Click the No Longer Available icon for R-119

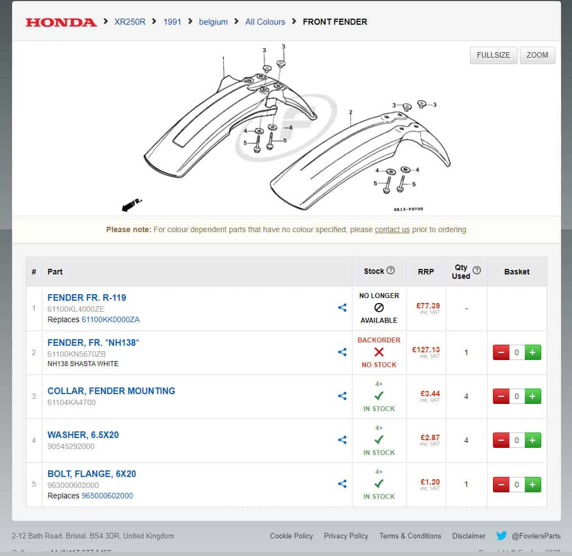379,307
